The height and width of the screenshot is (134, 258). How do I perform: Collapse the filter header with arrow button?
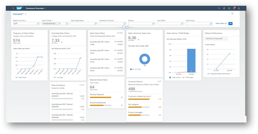pos(124,27)
